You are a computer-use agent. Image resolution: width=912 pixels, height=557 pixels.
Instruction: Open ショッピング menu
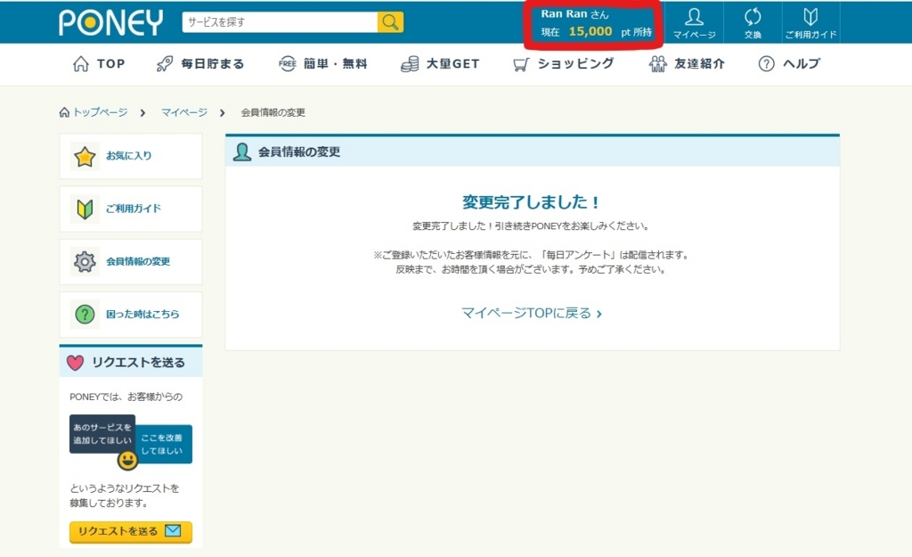575,63
